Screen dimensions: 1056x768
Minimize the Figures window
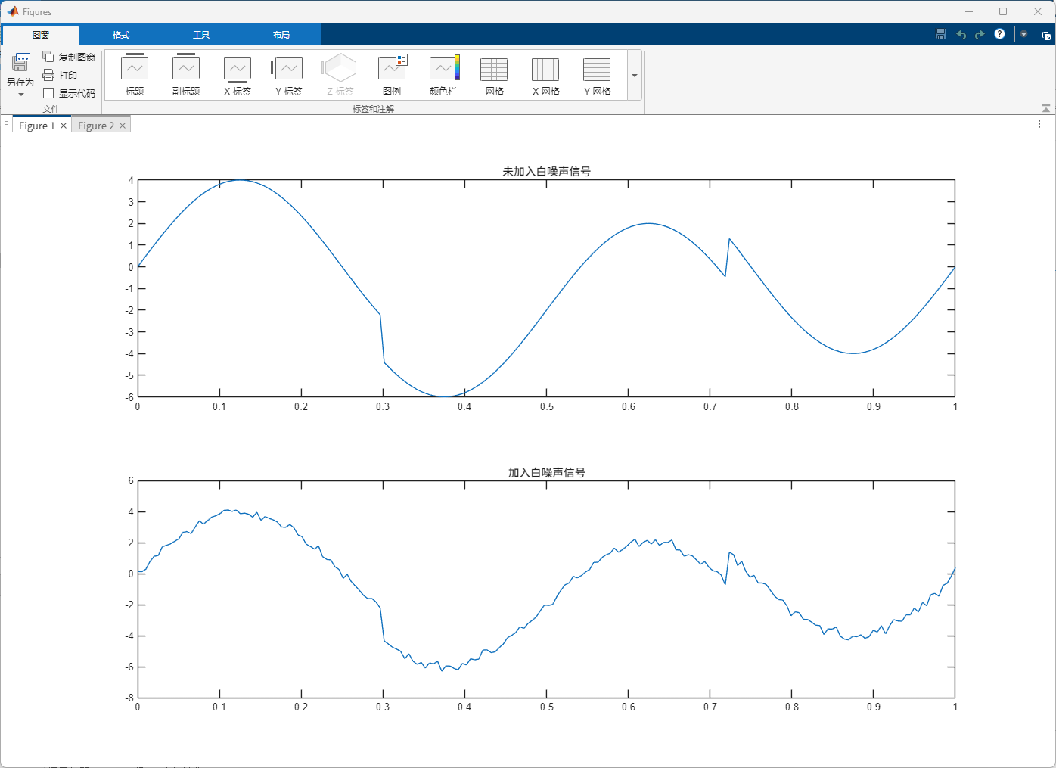pyautogui.click(x=969, y=11)
